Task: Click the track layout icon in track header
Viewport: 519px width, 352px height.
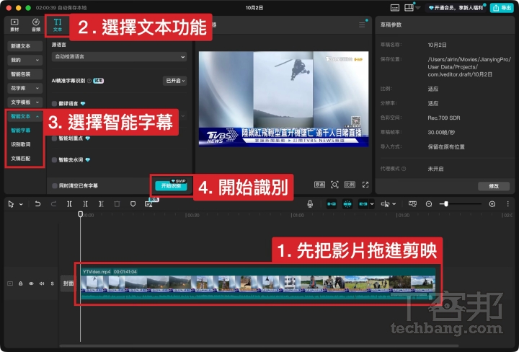Action: (10, 283)
